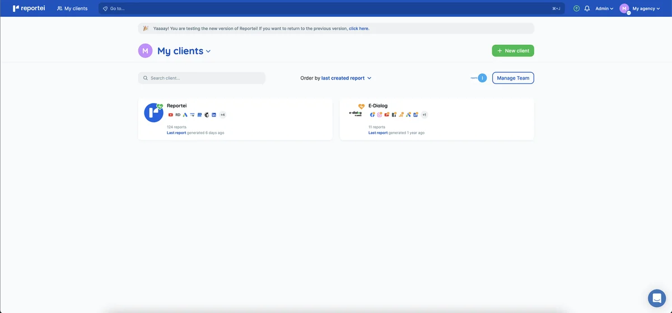This screenshot has height=313, width=672.
Task: Create a client with New client button
Action: point(513,50)
